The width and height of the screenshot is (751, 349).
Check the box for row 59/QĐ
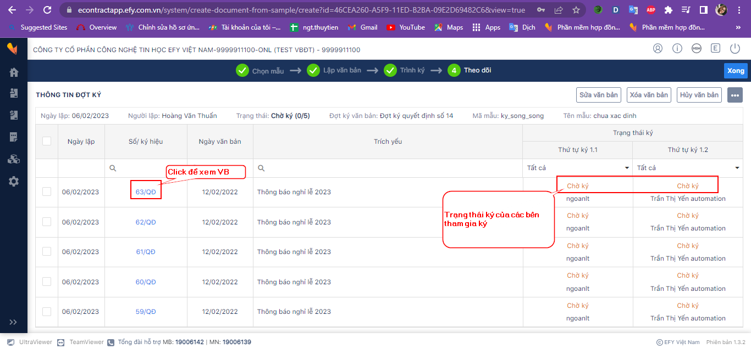tap(47, 311)
